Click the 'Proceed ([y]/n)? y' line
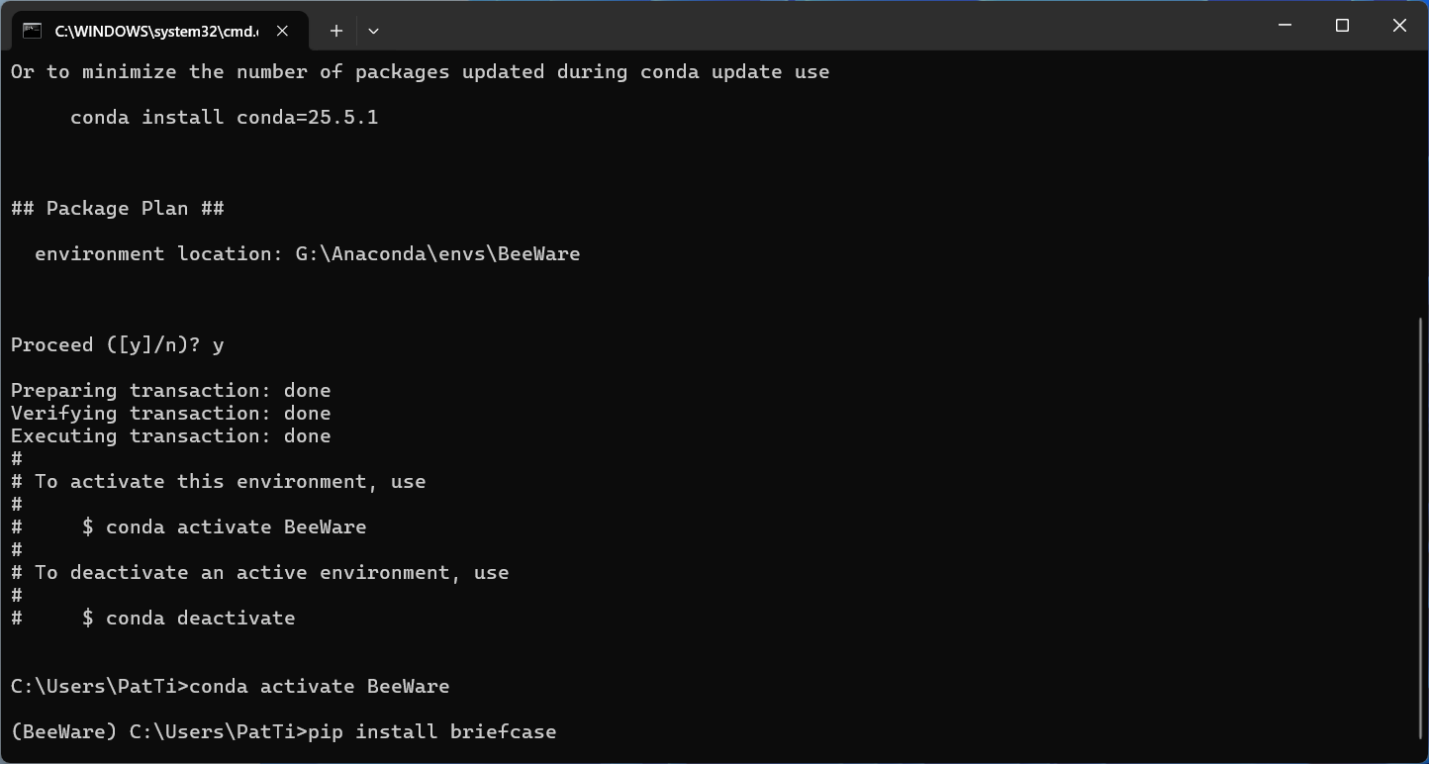1429x764 pixels. (x=118, y=345)
